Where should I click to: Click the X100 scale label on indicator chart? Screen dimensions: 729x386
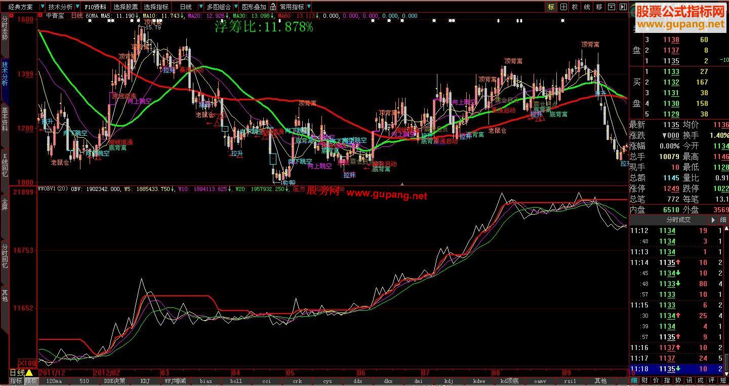pyautogui.click(x=27, y=363)
